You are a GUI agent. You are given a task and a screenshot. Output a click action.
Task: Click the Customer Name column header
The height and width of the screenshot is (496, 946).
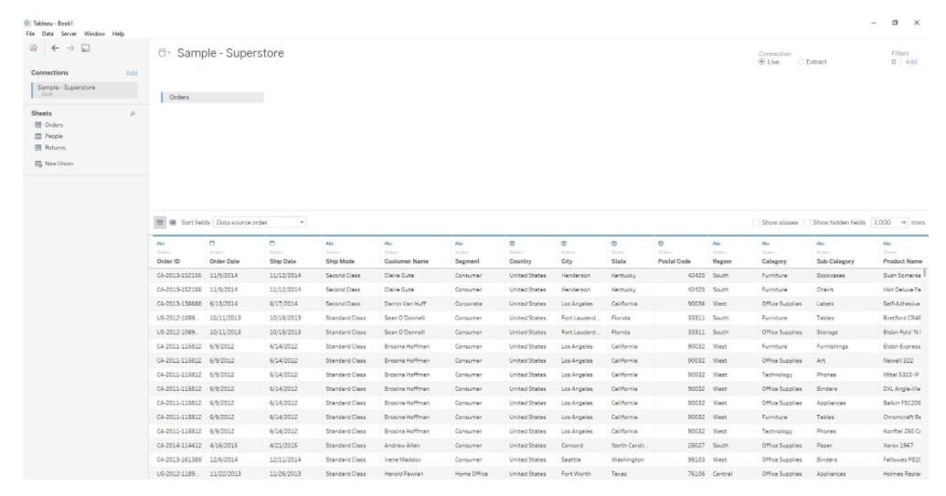pyautogui.click(x=406, y=261)
